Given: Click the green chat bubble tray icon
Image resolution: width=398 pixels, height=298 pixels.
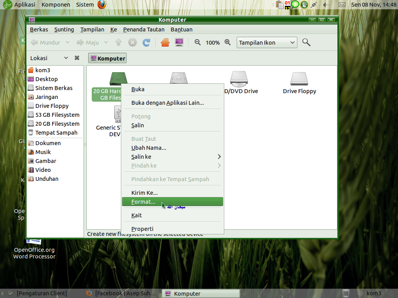Looking at the screenshot, I should [x=295, y=5].
